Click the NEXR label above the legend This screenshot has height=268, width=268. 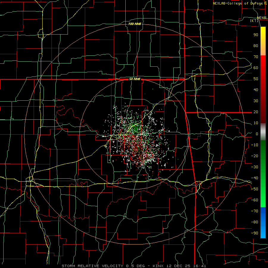tap(262, 18)
